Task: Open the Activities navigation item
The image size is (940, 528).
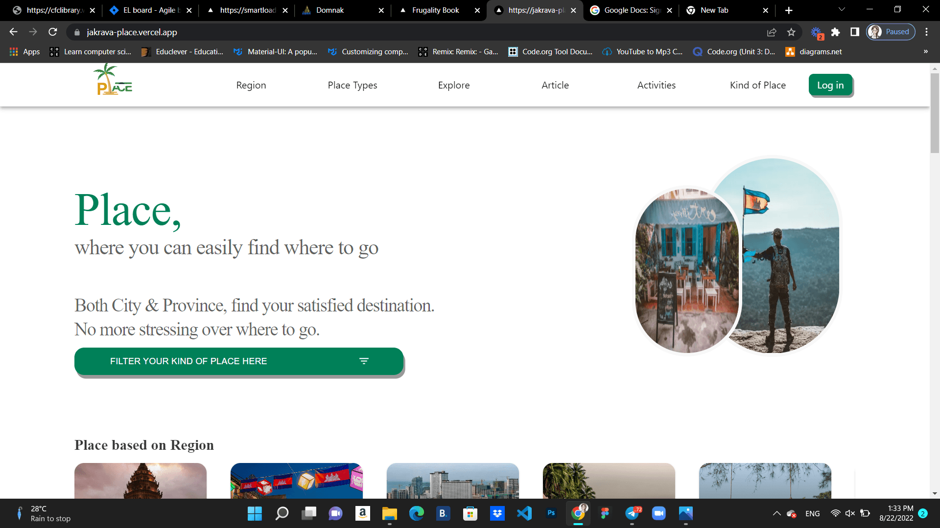Action: pyautogui.click(x=657, y=85)
